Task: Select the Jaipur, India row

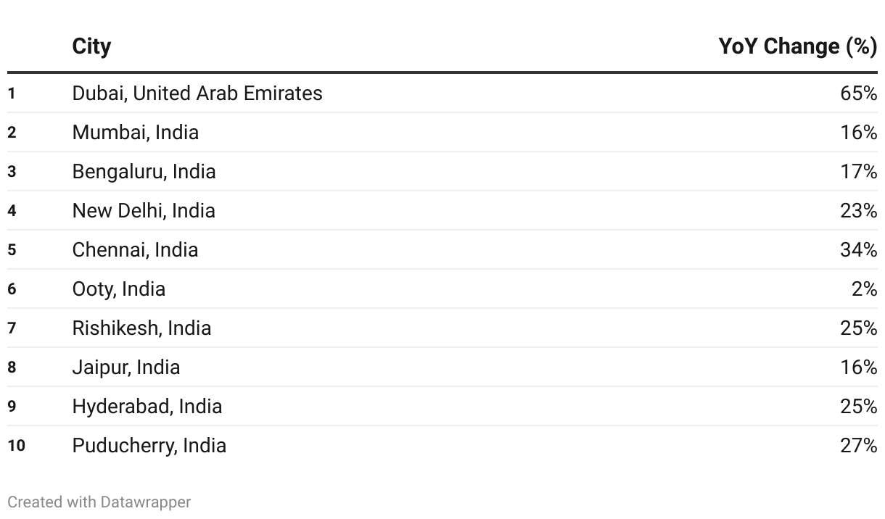Action: pyautogui.click(x=442, y=367)
